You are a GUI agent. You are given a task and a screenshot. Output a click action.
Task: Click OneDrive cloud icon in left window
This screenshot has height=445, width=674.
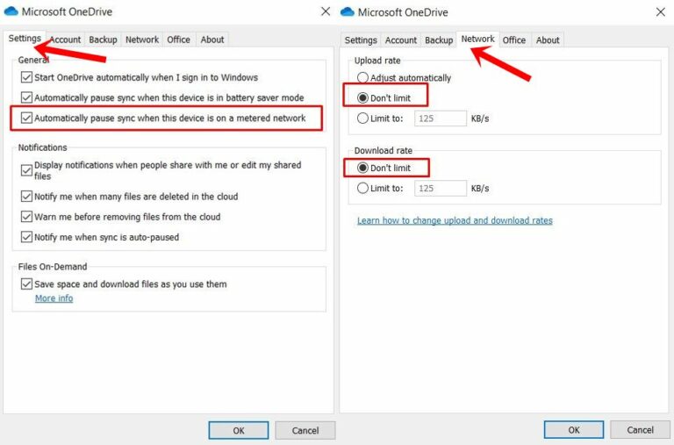(11, 11)
